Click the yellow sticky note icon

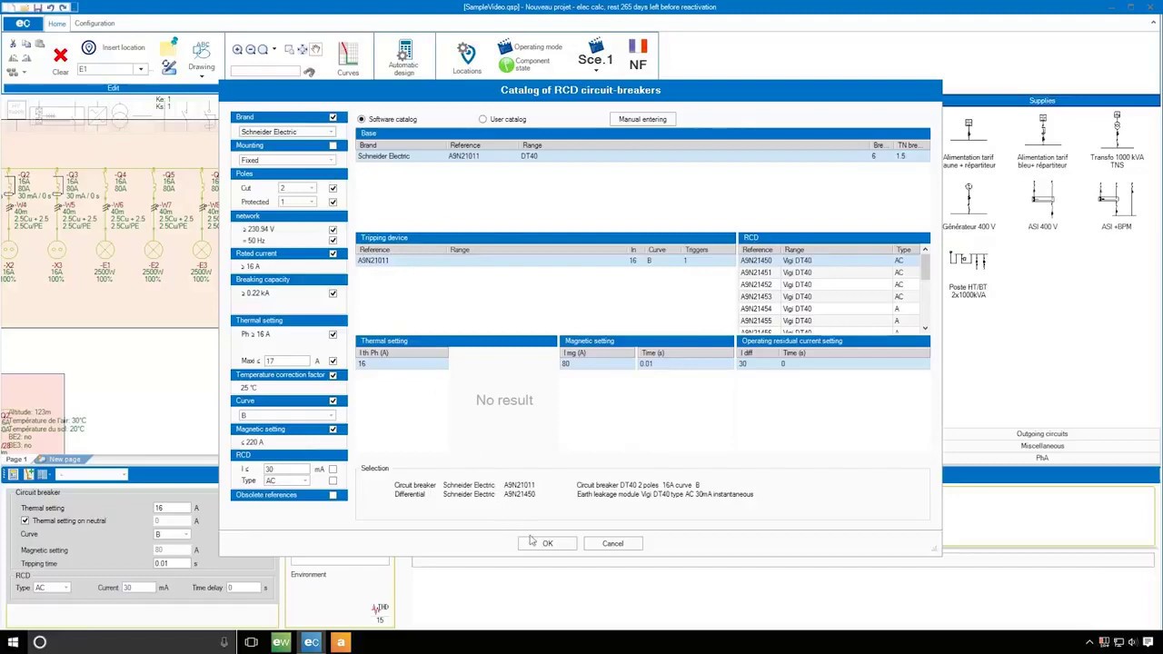pyautogui.click(x=168, y=47)
